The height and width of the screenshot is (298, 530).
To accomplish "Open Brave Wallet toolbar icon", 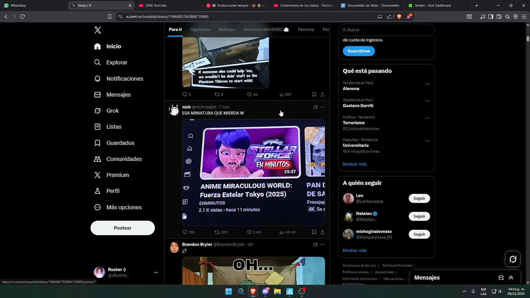I will 499,17.
